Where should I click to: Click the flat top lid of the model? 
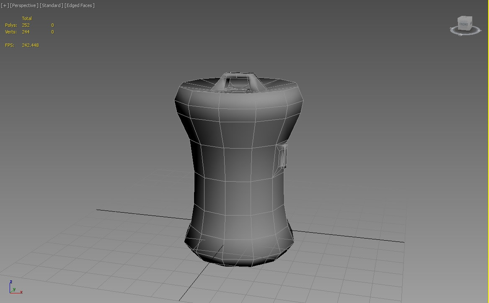(x=277, y=85)
